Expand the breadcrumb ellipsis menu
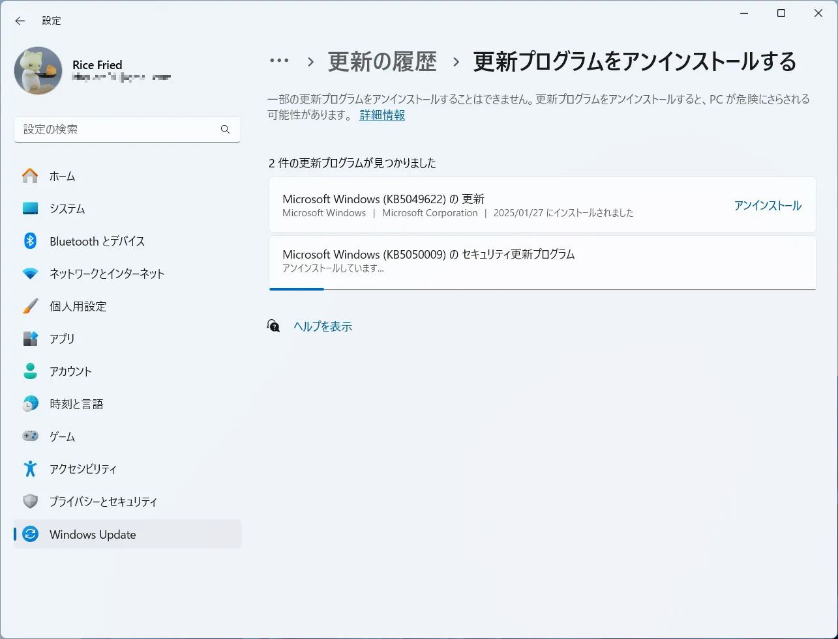The height and width of the screenshot is (639, 838). (x=279, y=61)
